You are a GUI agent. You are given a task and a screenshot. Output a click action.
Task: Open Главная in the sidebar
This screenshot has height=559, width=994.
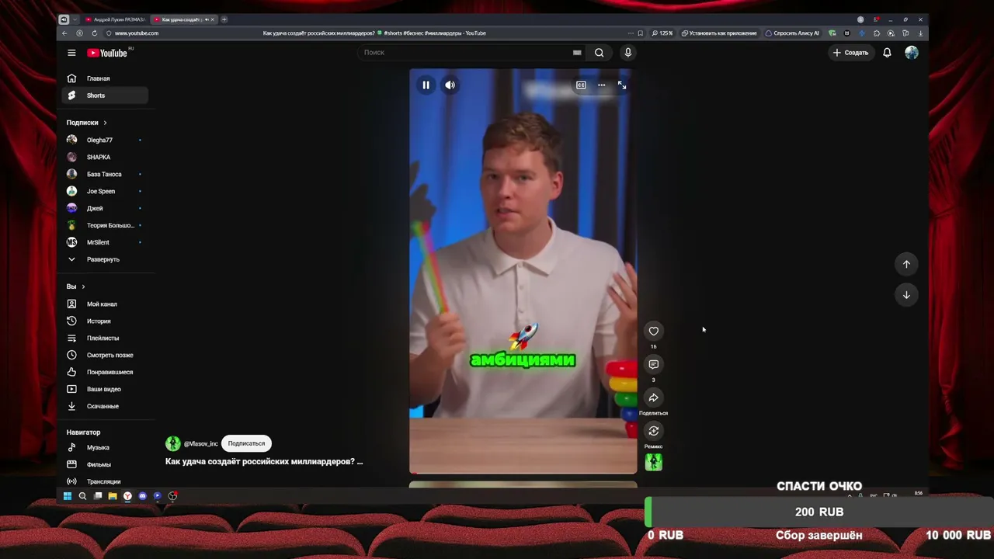[x=106, y=78]
